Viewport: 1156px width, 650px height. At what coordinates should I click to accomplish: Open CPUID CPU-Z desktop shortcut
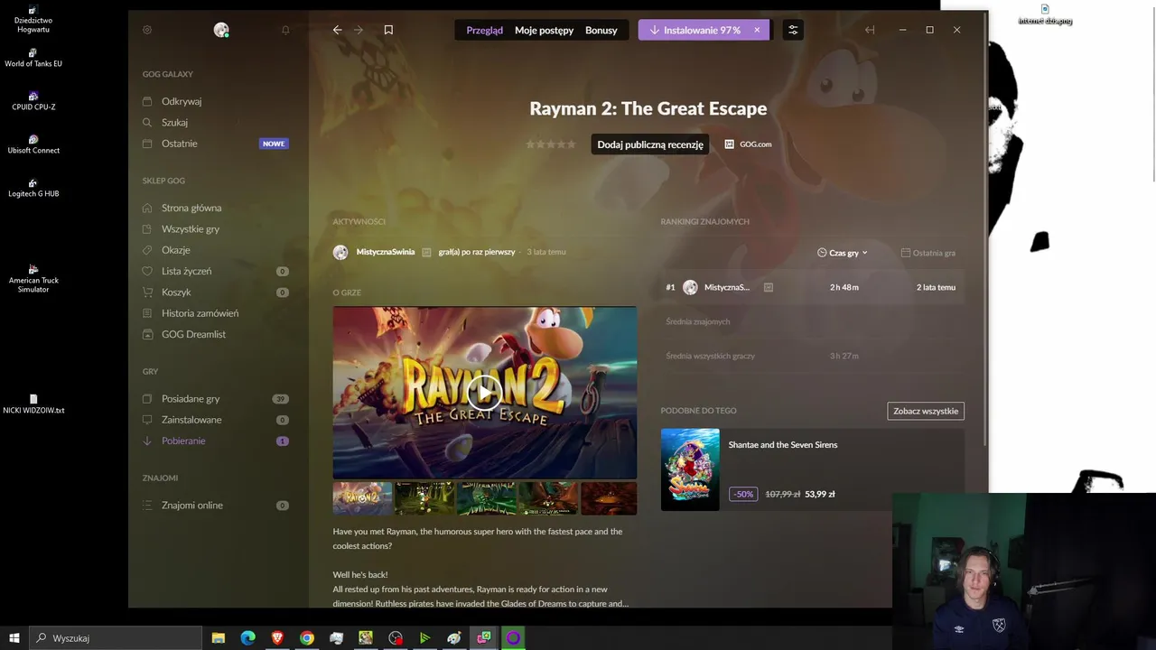click(33, 101)
